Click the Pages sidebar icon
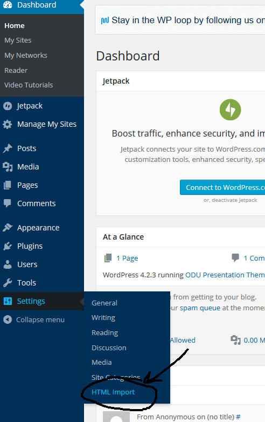Viewport: 265px width, 422px height. [8, 185]
